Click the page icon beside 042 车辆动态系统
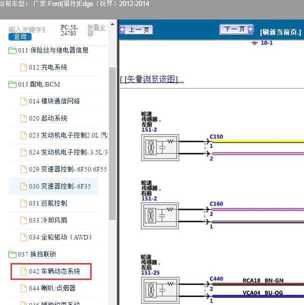The image size is (304, 305). (x=24, y=271)
